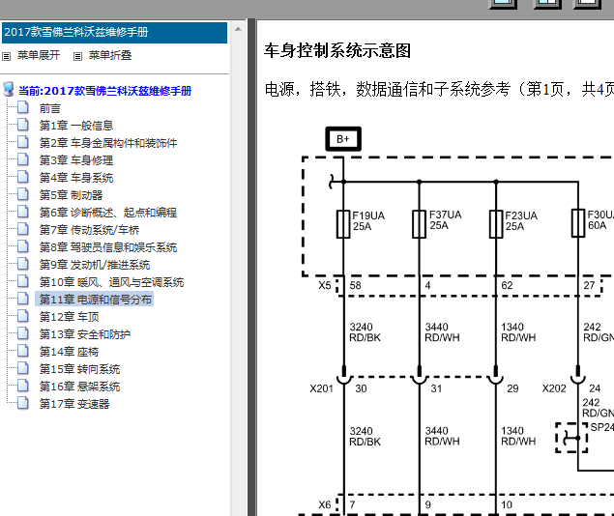The height and width of the screenshot is (516, 614).
Task: Click the page icon beside 第12章 车顶
Action: (x=23, y=316)
